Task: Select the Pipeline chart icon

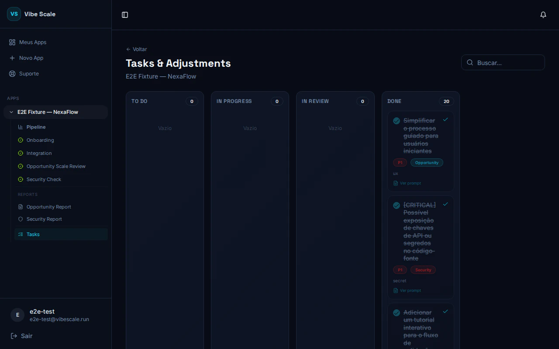Action: [x=20, y=127]
